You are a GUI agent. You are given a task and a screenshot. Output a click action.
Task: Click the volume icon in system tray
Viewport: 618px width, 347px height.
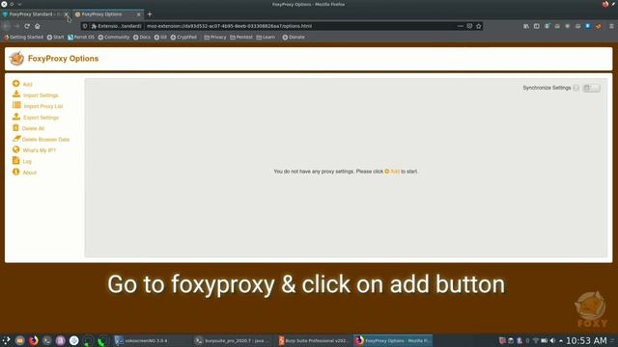552,340
